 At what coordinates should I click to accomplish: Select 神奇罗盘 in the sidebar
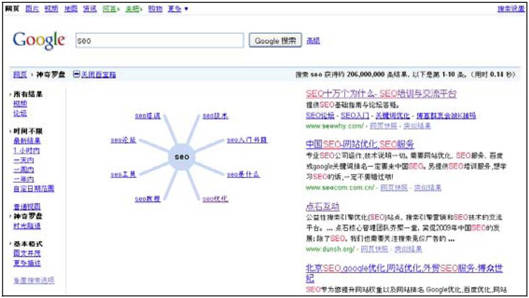(x=28, y=216)
